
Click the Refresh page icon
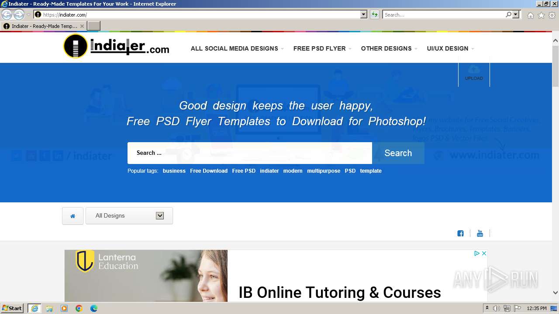coord(375,14)
